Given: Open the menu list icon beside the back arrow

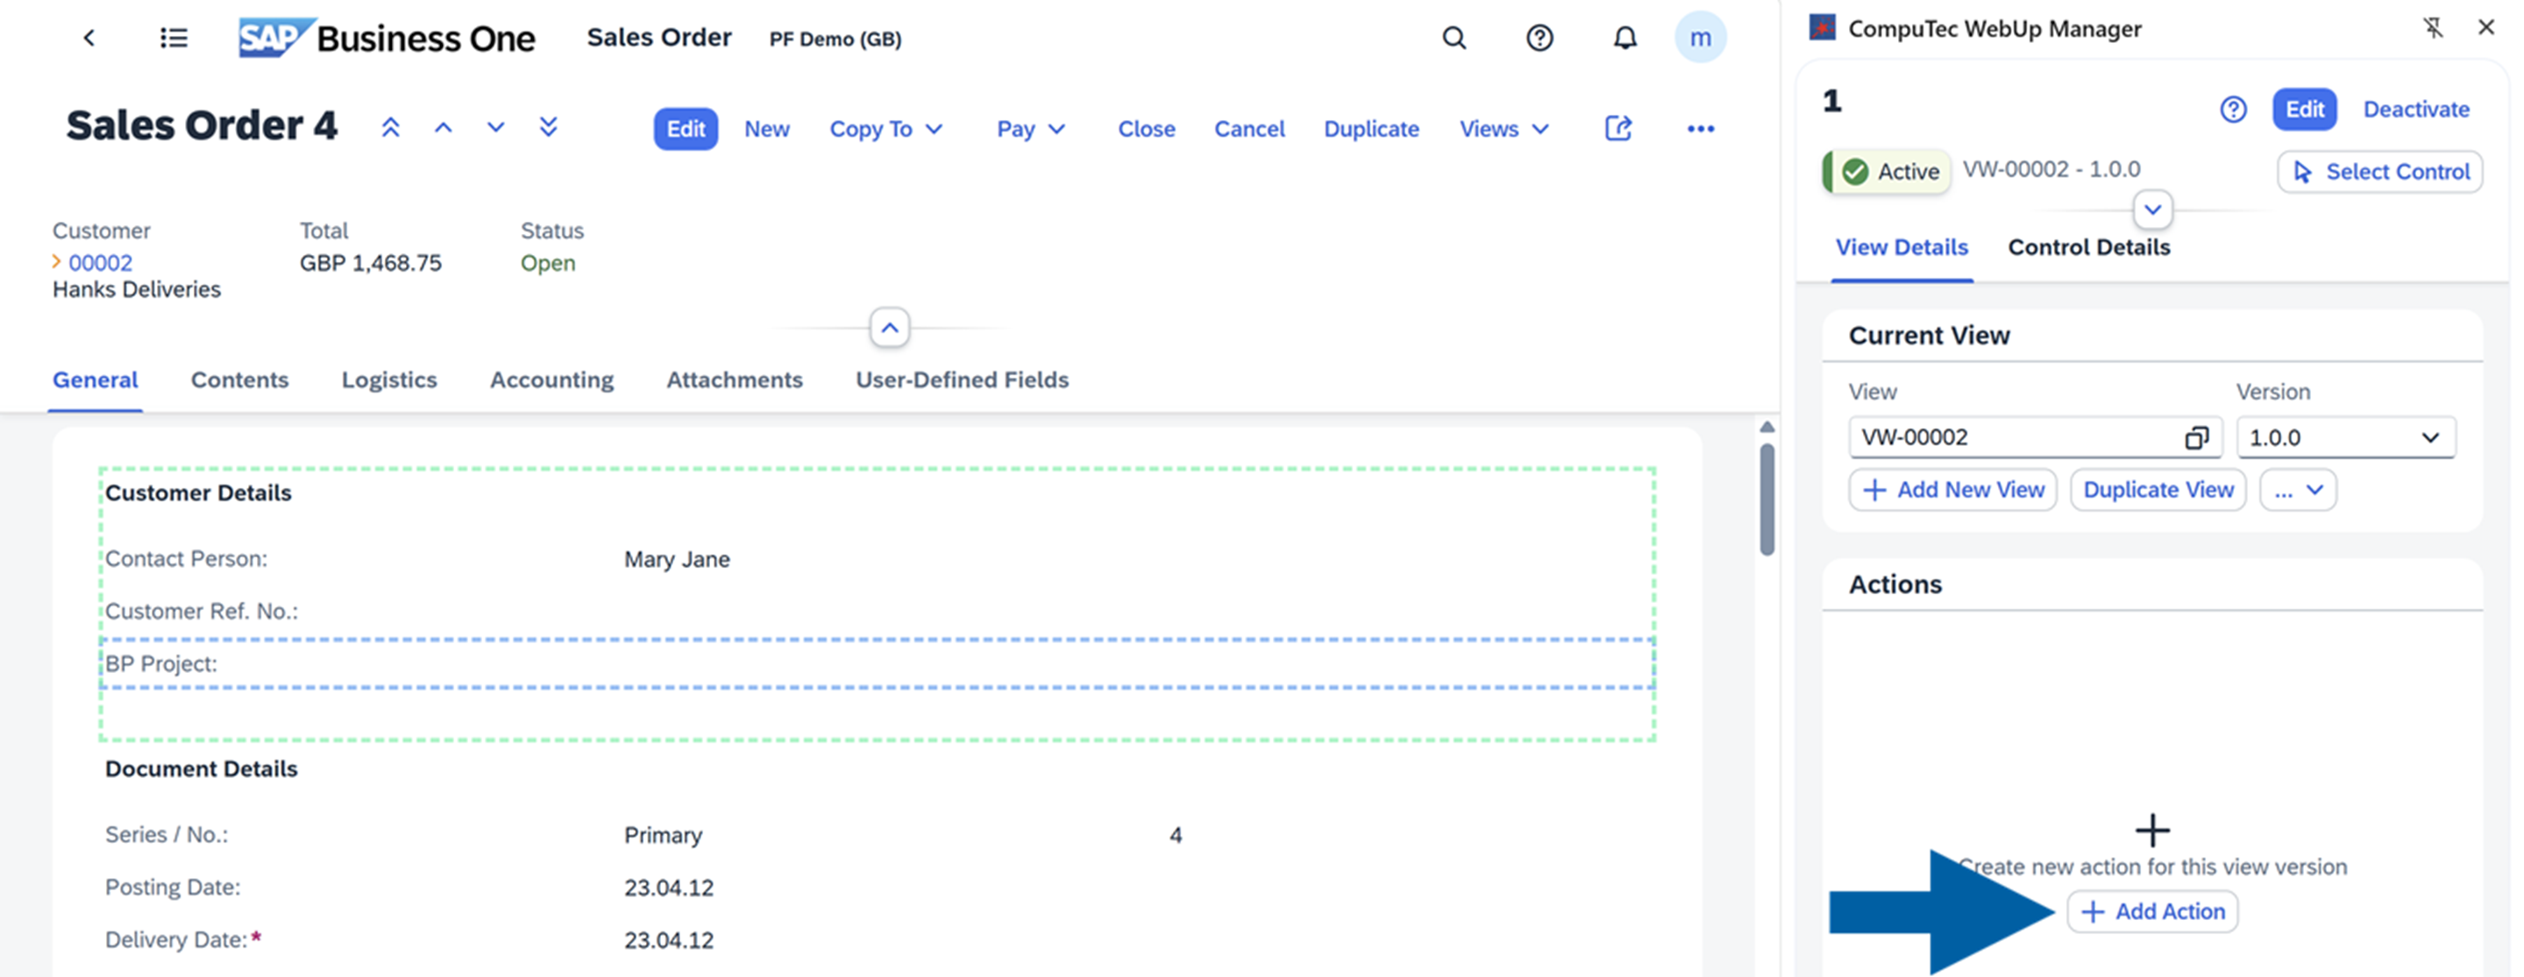Looking at the screenshot, I should tap(174, 37).
